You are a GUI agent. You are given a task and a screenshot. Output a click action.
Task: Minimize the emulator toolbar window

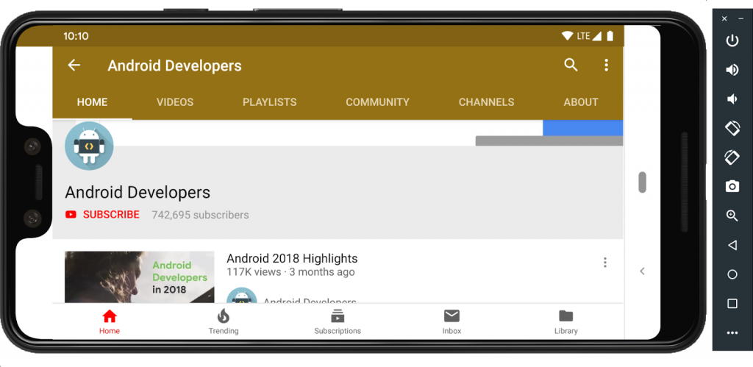point(740,18)
